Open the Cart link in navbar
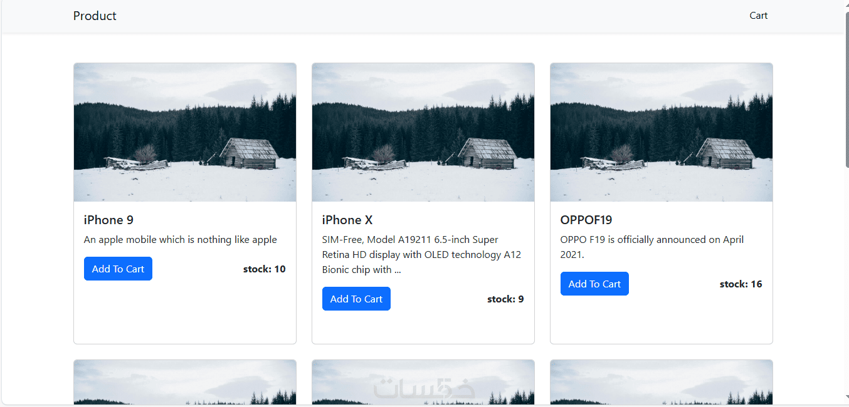The image size is (849, 407). (758, 16)
